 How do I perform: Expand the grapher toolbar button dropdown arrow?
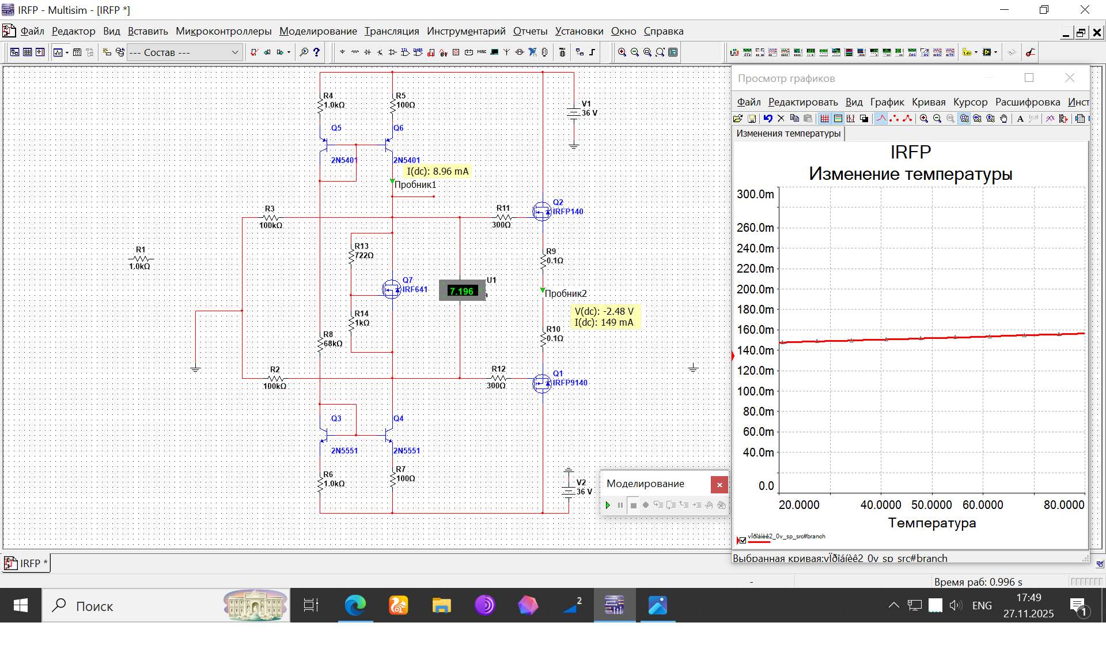[67, 52]
